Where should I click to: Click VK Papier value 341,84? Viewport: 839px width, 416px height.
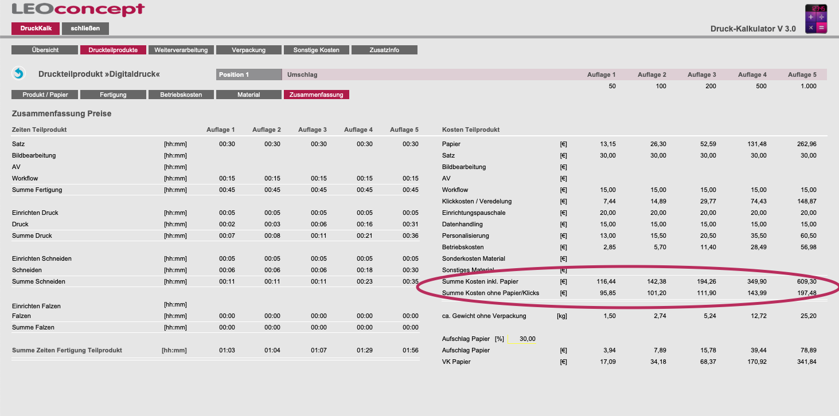806,362
